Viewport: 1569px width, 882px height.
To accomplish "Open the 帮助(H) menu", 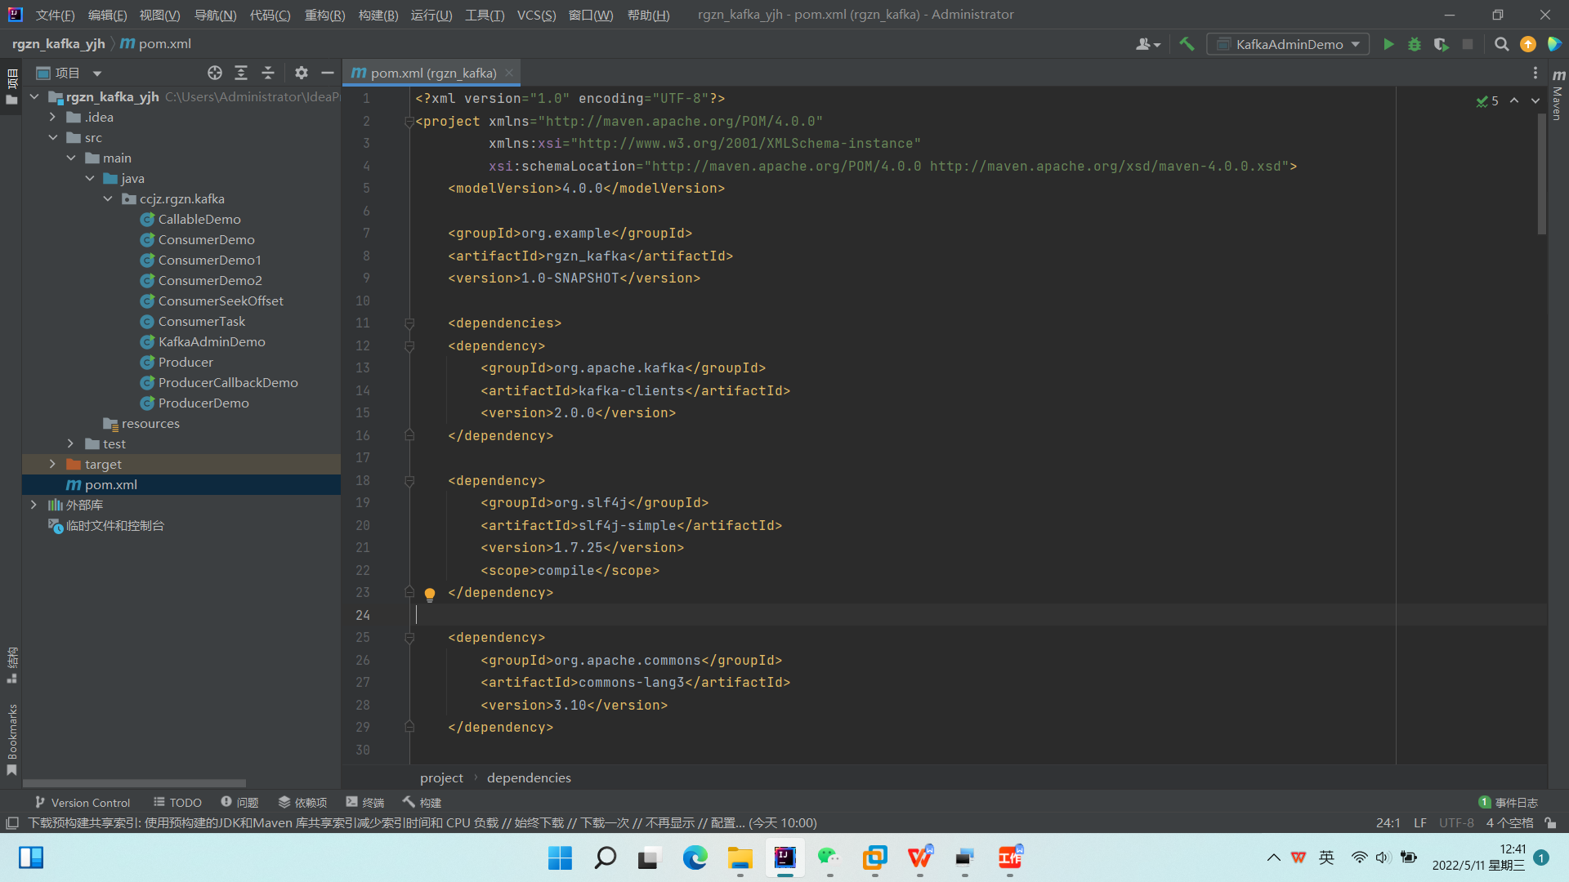I will (x=648, y=15).
